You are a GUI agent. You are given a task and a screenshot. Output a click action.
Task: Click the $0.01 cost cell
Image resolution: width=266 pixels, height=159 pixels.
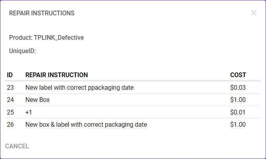click(238, 112)
